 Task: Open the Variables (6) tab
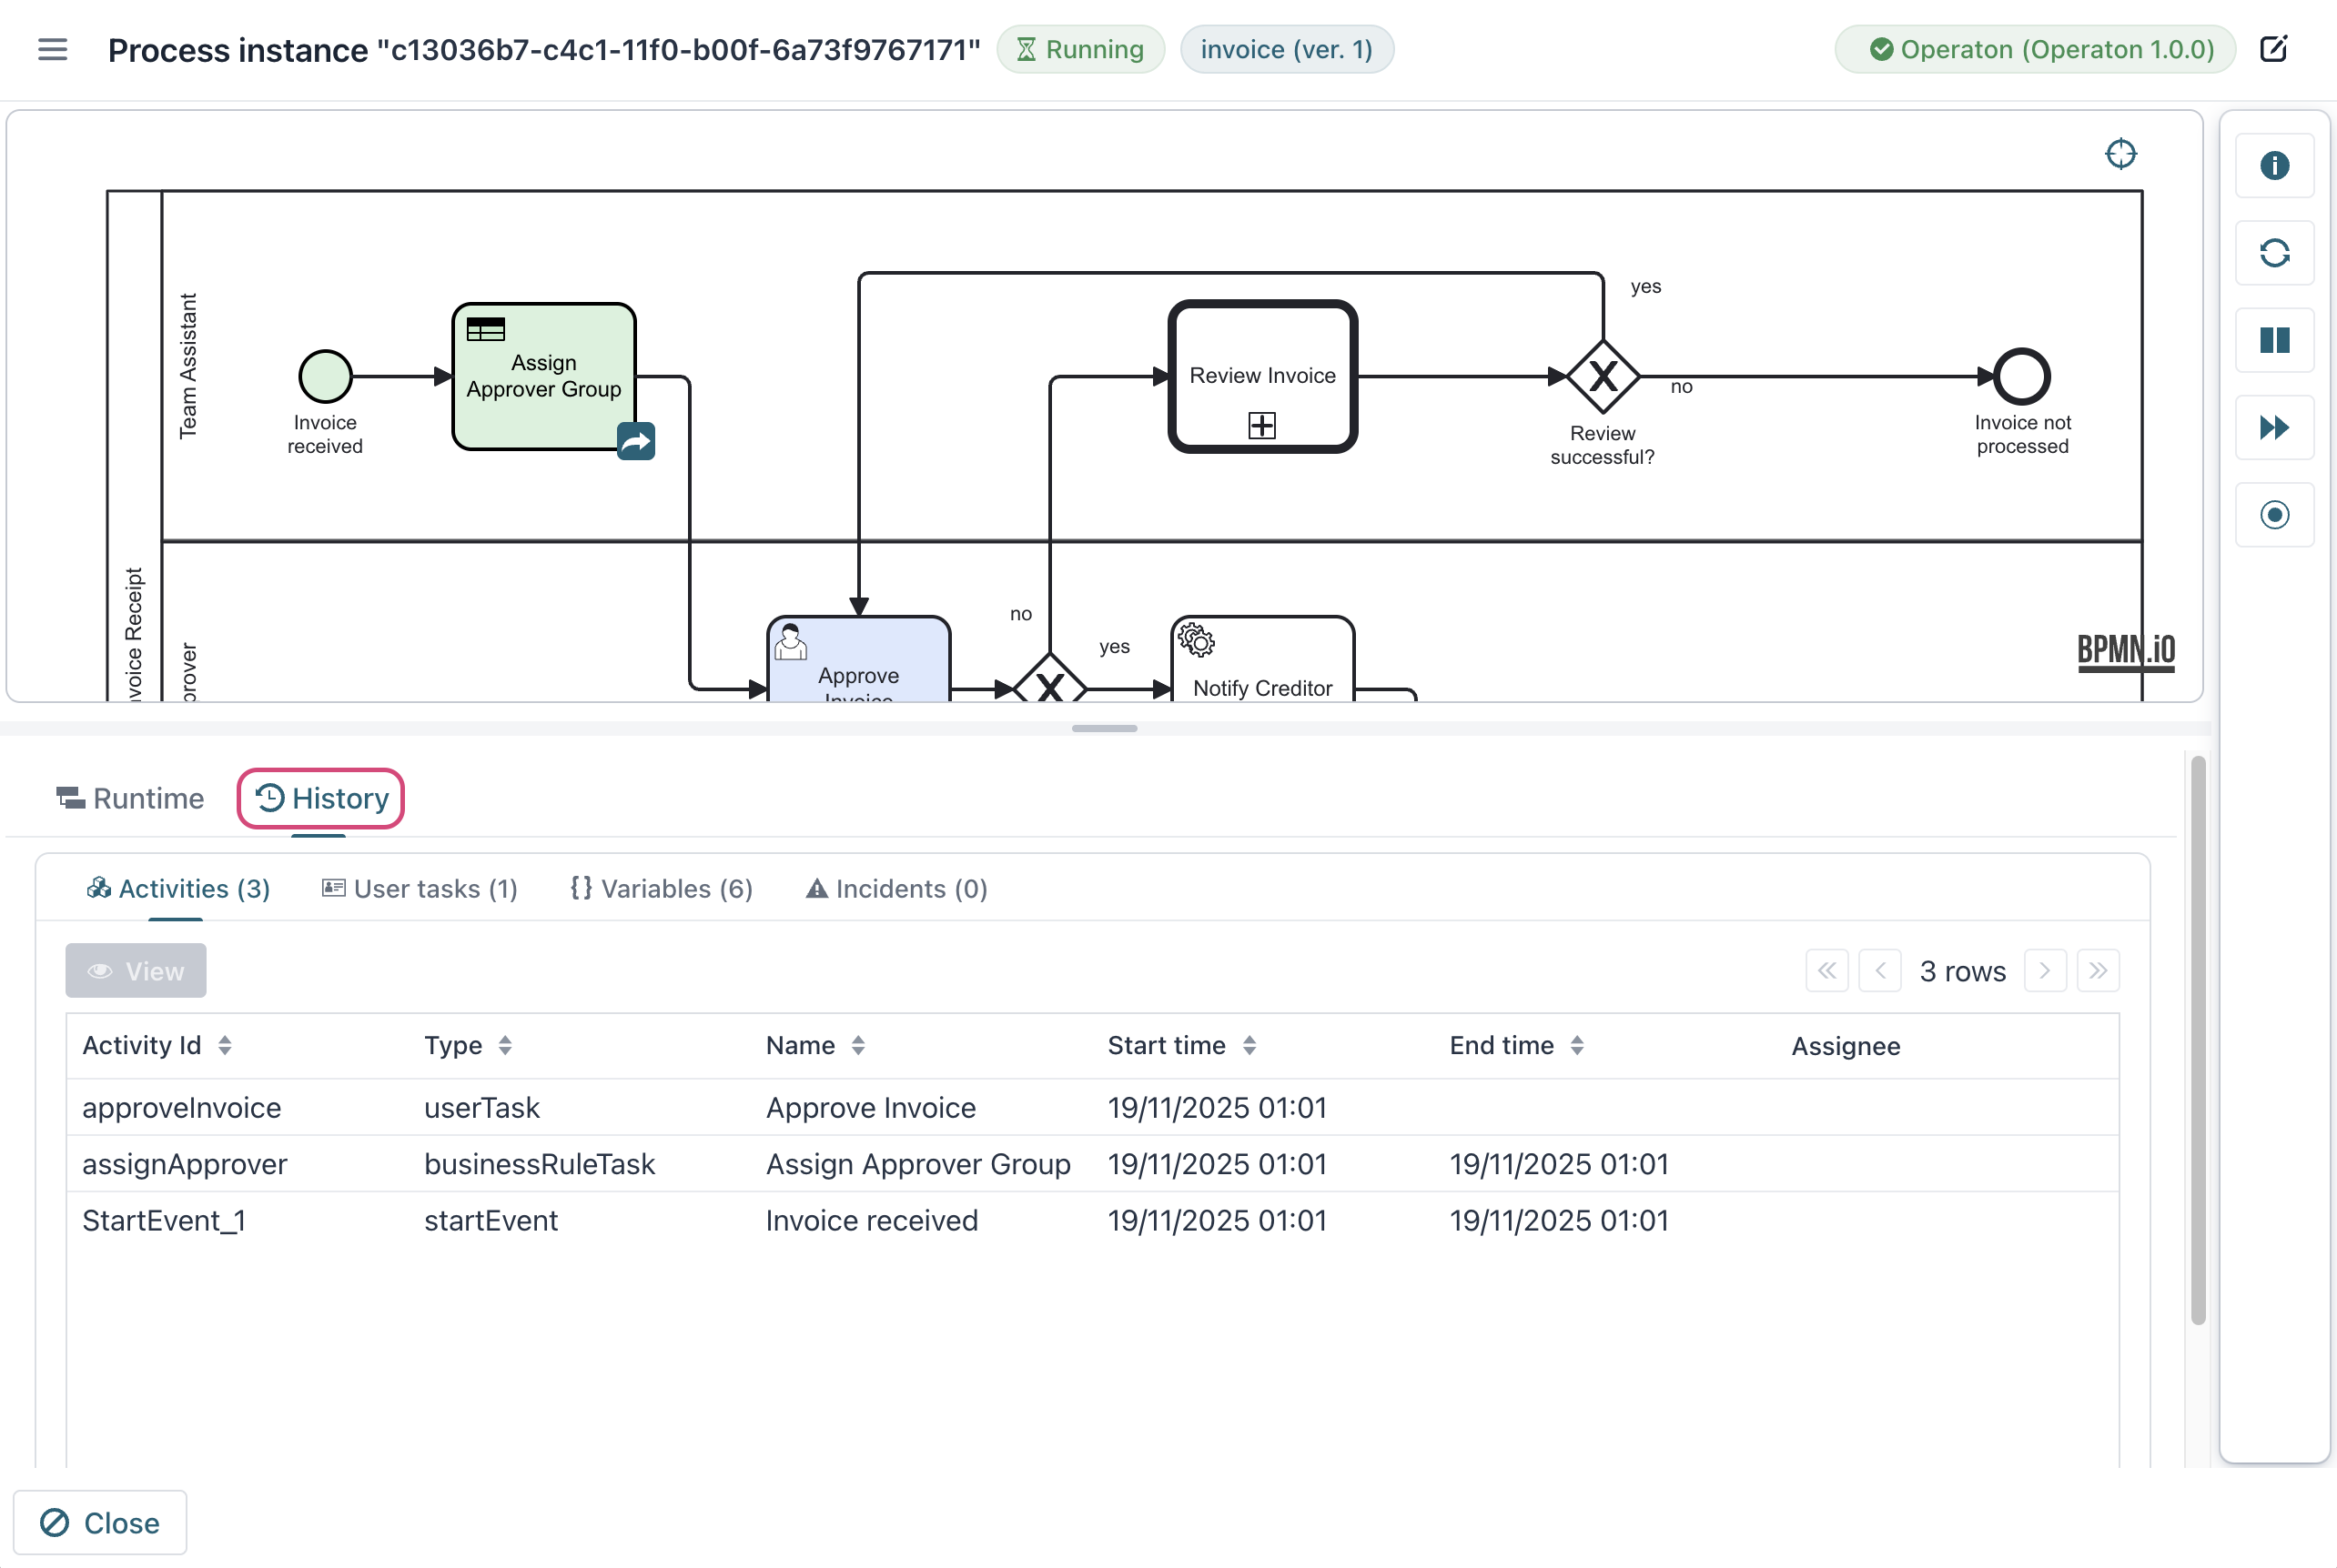pos(659,888)
